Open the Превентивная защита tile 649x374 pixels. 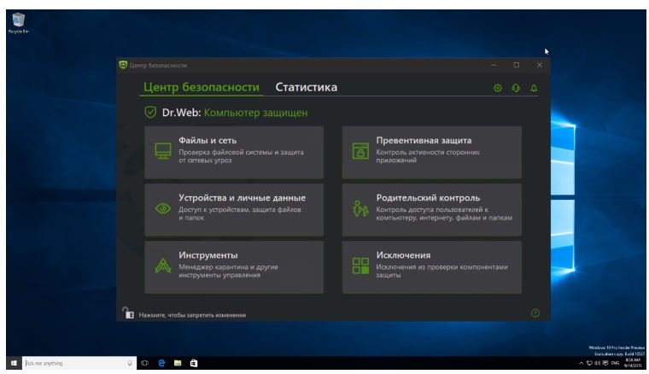432,152
